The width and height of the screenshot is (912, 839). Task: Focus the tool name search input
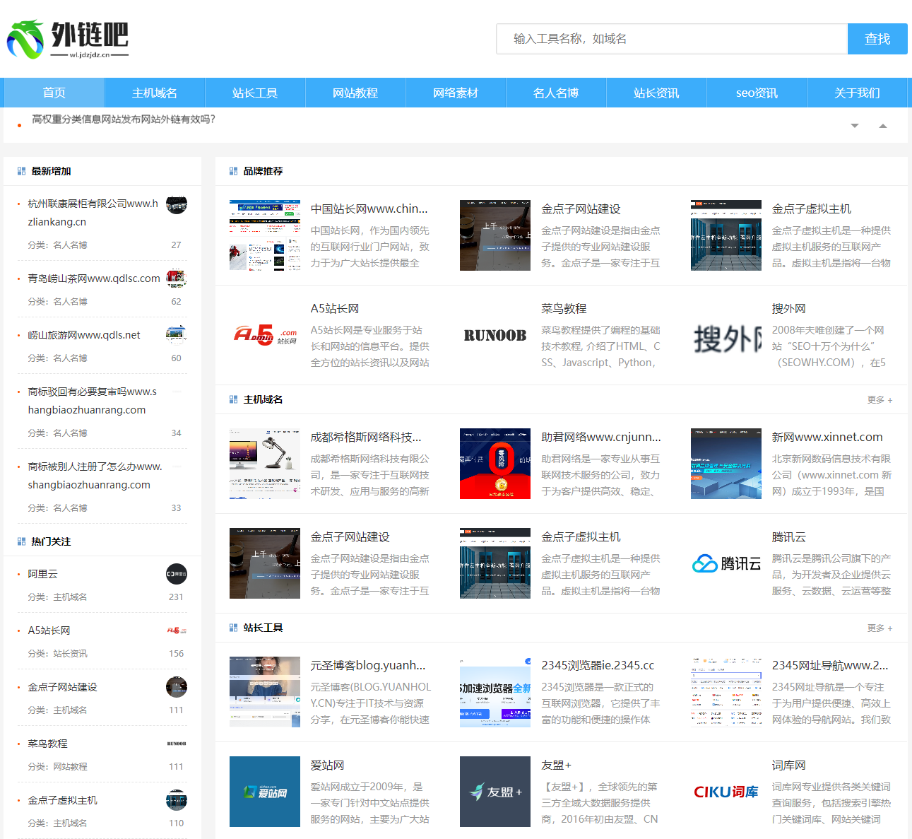coord(672,39)
